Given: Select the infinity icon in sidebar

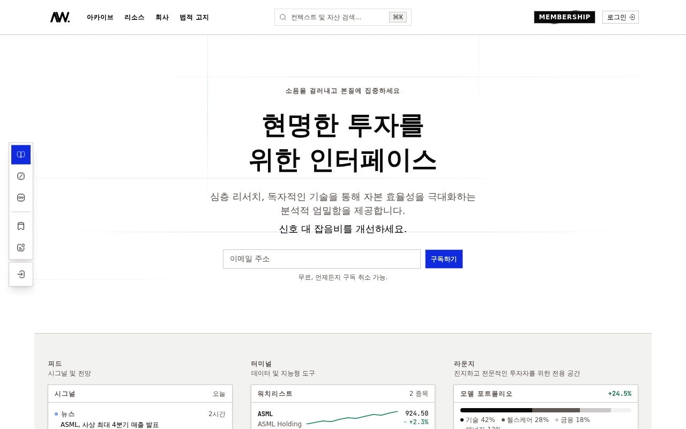Looking at the screenshot, I should point(21,197).
